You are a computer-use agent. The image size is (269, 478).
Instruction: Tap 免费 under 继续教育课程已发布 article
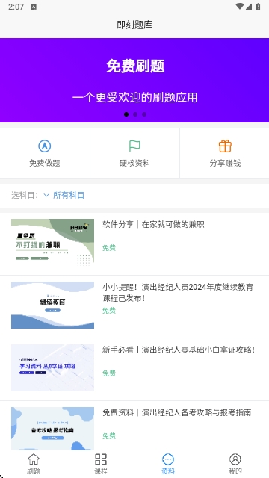click(x=109, y=311)
